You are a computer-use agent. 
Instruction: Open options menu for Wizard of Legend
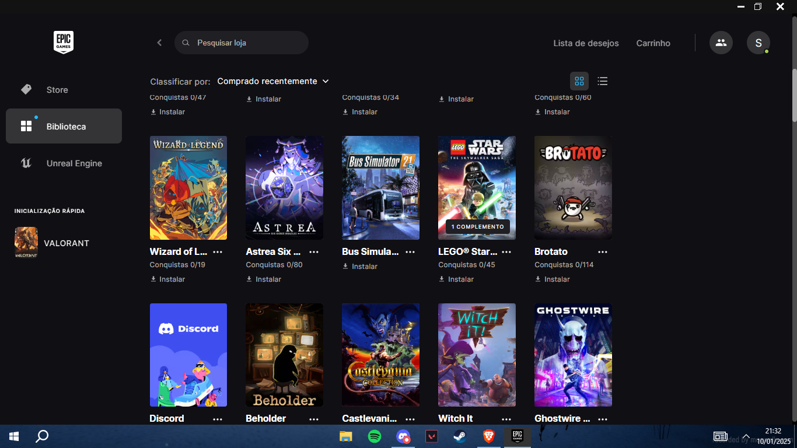point(218,252)
